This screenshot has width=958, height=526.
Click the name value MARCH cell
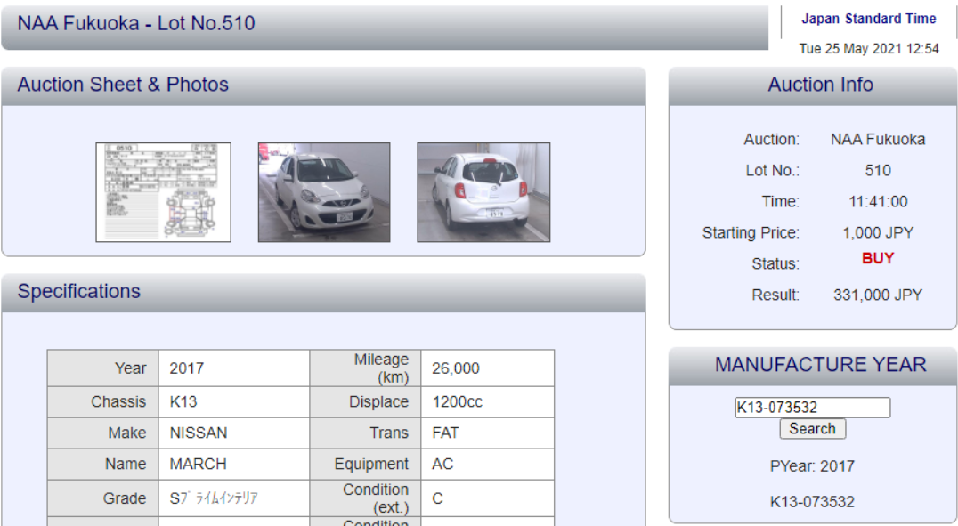pyautogui.click(x=234, y=465)
